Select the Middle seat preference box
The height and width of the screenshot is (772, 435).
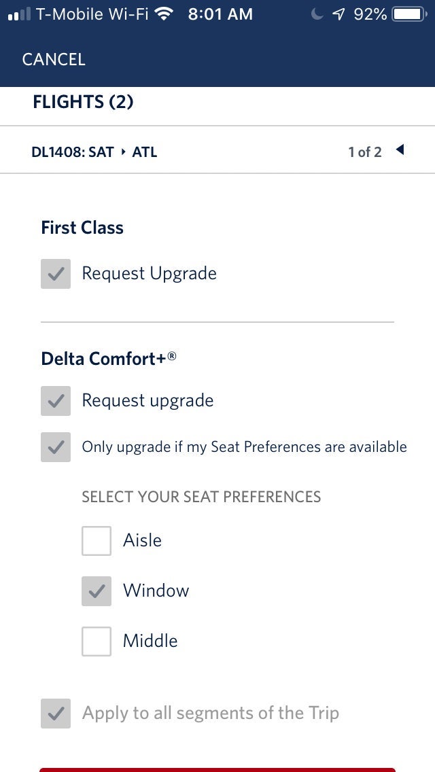97,642
